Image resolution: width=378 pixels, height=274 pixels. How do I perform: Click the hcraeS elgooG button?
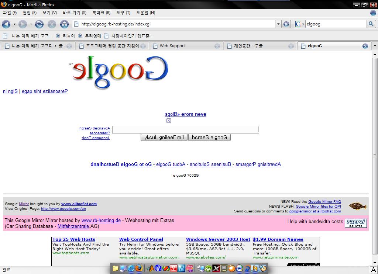[209, 137]
